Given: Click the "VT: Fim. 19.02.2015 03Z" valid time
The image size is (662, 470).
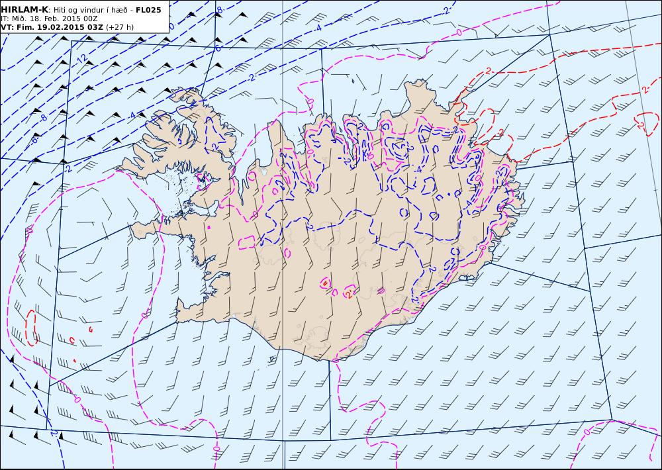Looking at the screenshot, I should pos(52,27).
